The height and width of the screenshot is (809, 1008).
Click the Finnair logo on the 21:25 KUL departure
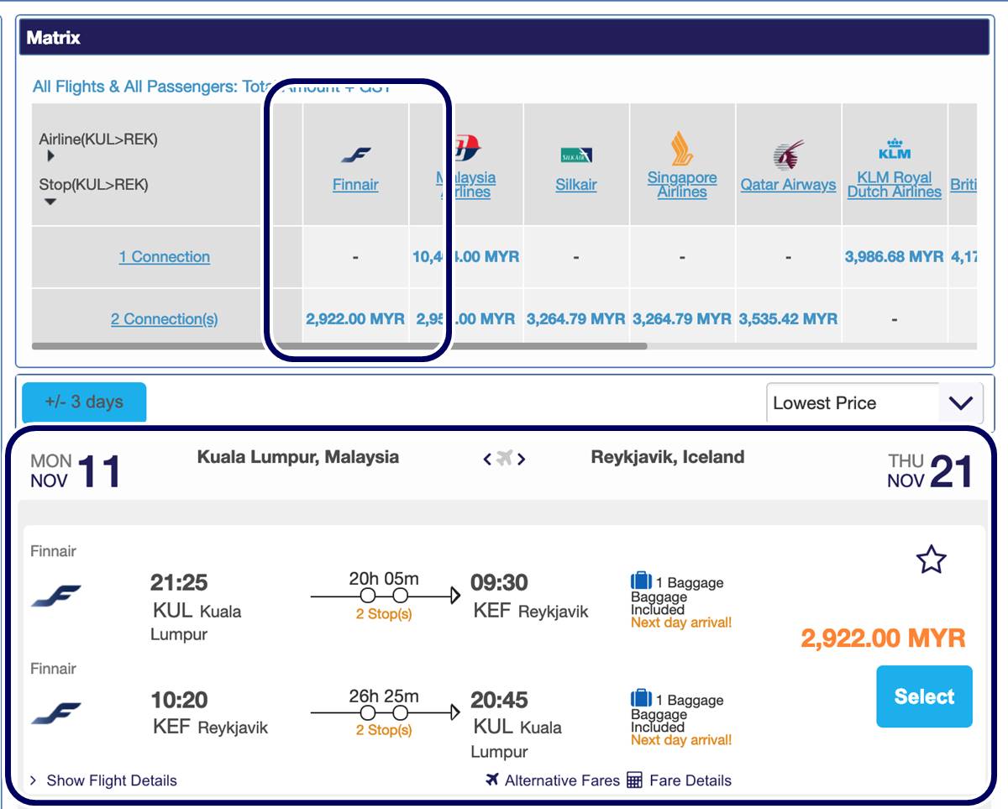point(56,596)
